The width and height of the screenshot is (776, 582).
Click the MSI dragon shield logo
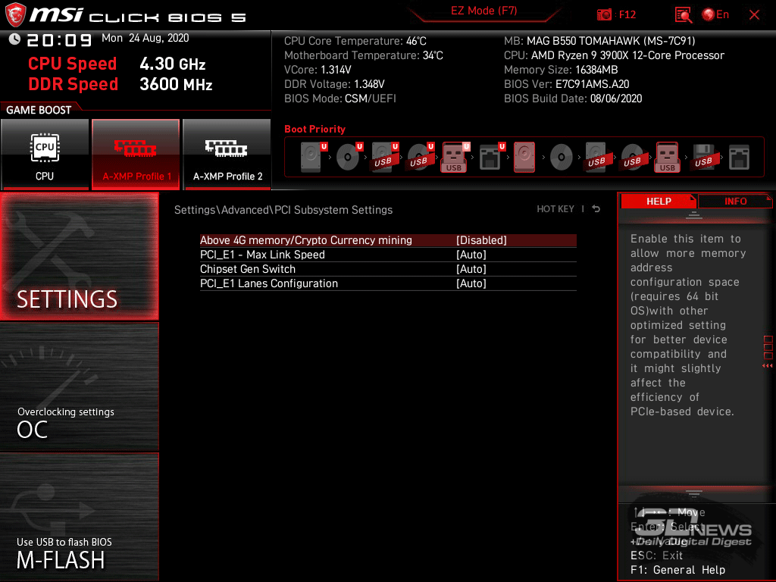15,14
